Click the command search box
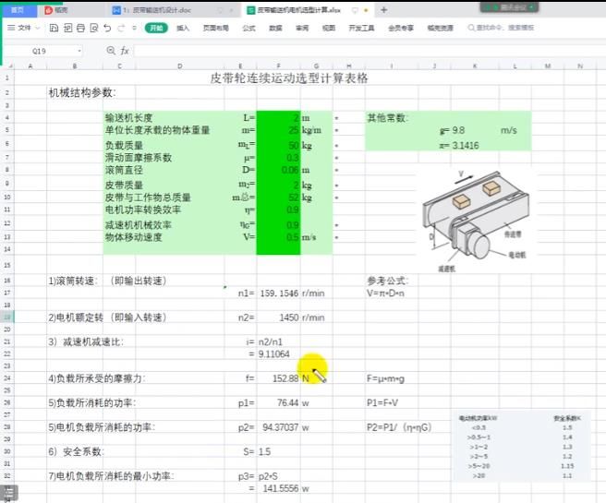The width and height of the screenshot is (606, 503). point(501,28)
